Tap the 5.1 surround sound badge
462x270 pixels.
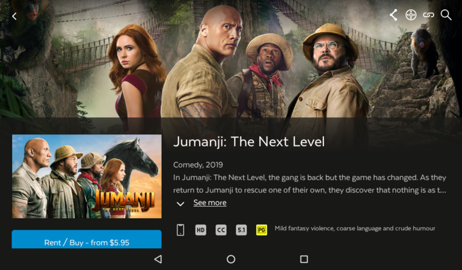tap(241, 230)
